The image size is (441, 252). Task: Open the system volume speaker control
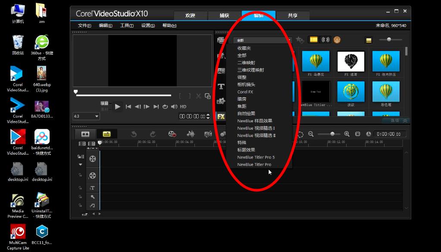coord(174,106)
